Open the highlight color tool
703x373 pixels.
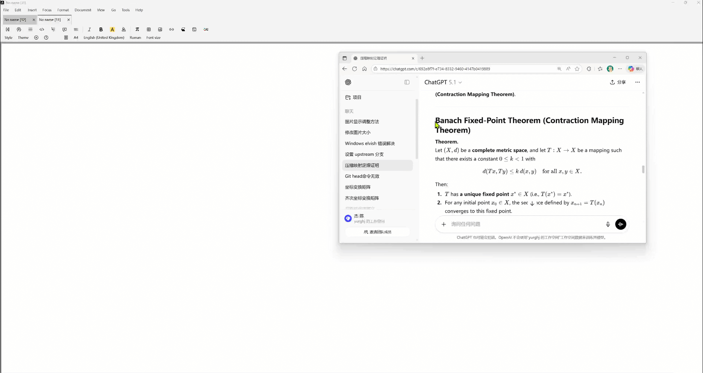[x=112, y=30]
